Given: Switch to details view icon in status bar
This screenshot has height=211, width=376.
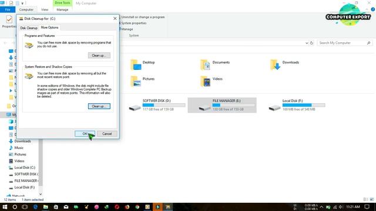Looking at the screenshot, I should pyautogui.click(x=365, y=199).
